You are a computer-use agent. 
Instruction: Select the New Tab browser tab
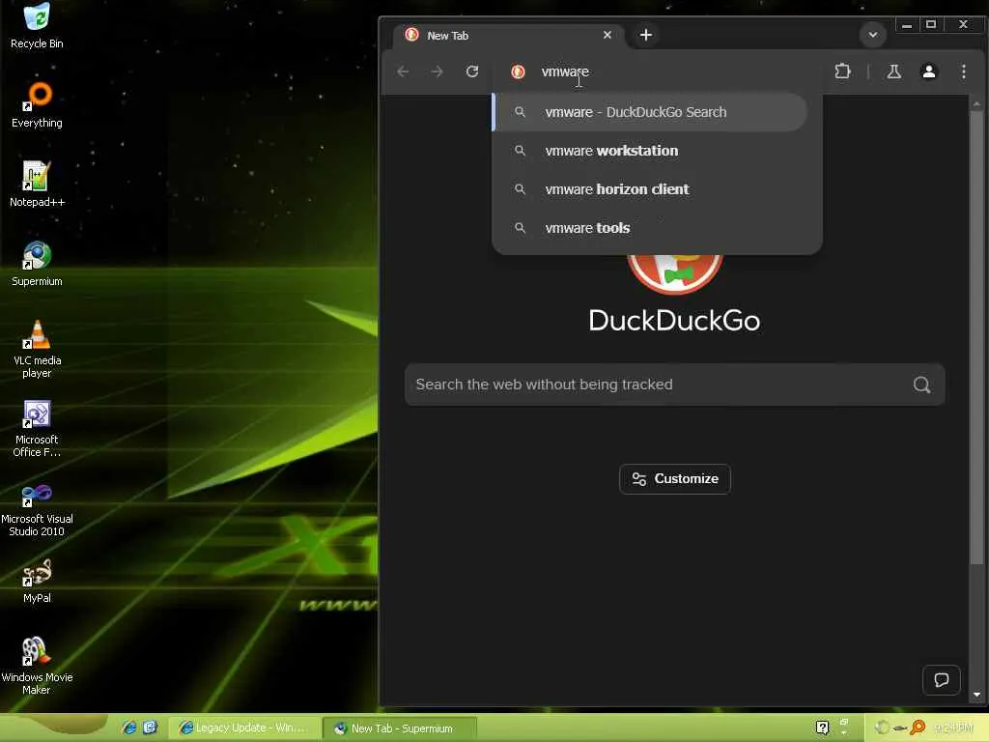click(508, 36)
